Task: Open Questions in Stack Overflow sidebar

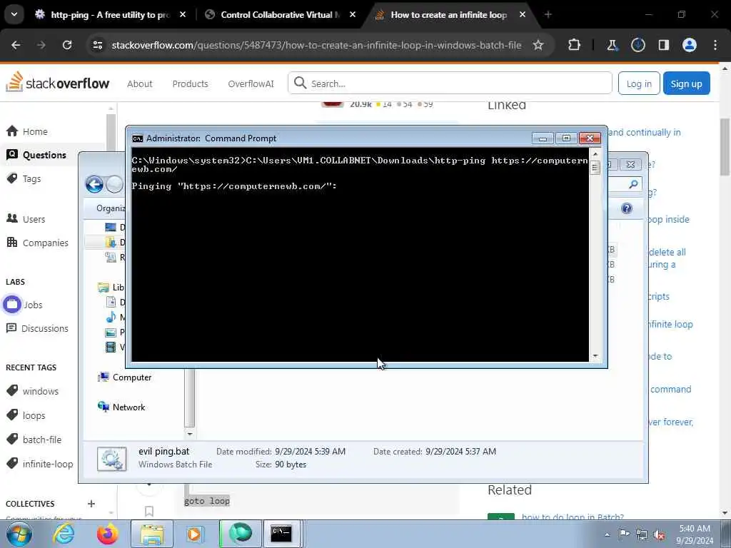Action: pyautogui.click(x=36, y=155)
